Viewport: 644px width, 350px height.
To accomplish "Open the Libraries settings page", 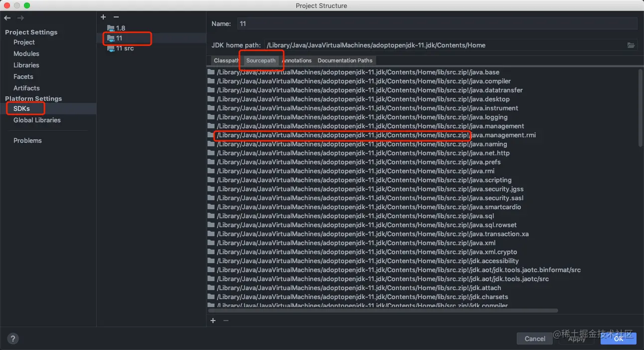I will pyautogui.click(x=26, y=65).
